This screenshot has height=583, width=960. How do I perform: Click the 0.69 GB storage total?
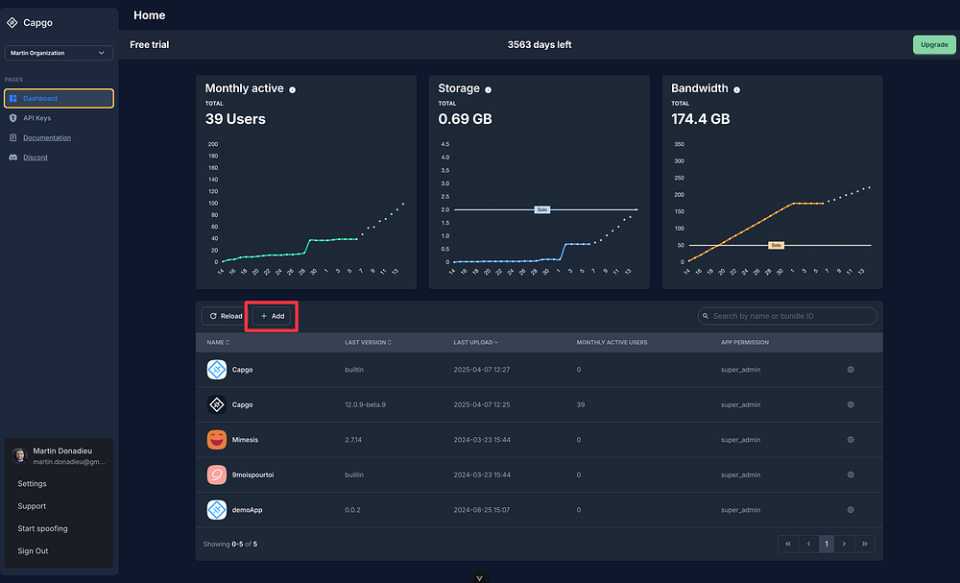point(465,119)
